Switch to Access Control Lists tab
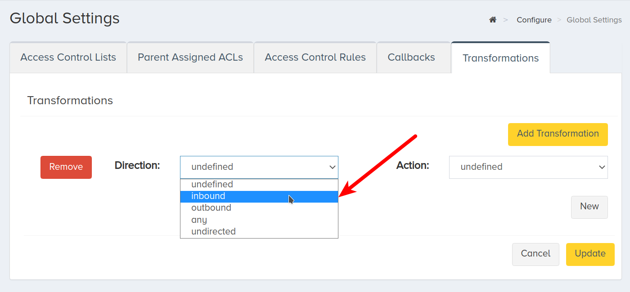The image size is (630, 292). (68, 58)
